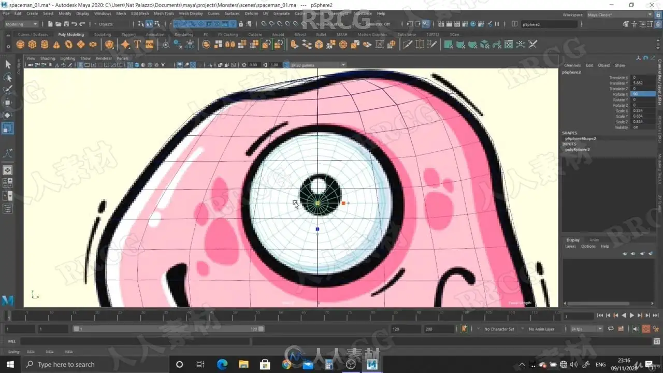The height and width of the screenshot is (373, 663).
Task: Click the SVG import shelf icon
Action: (x=149, y=45)
